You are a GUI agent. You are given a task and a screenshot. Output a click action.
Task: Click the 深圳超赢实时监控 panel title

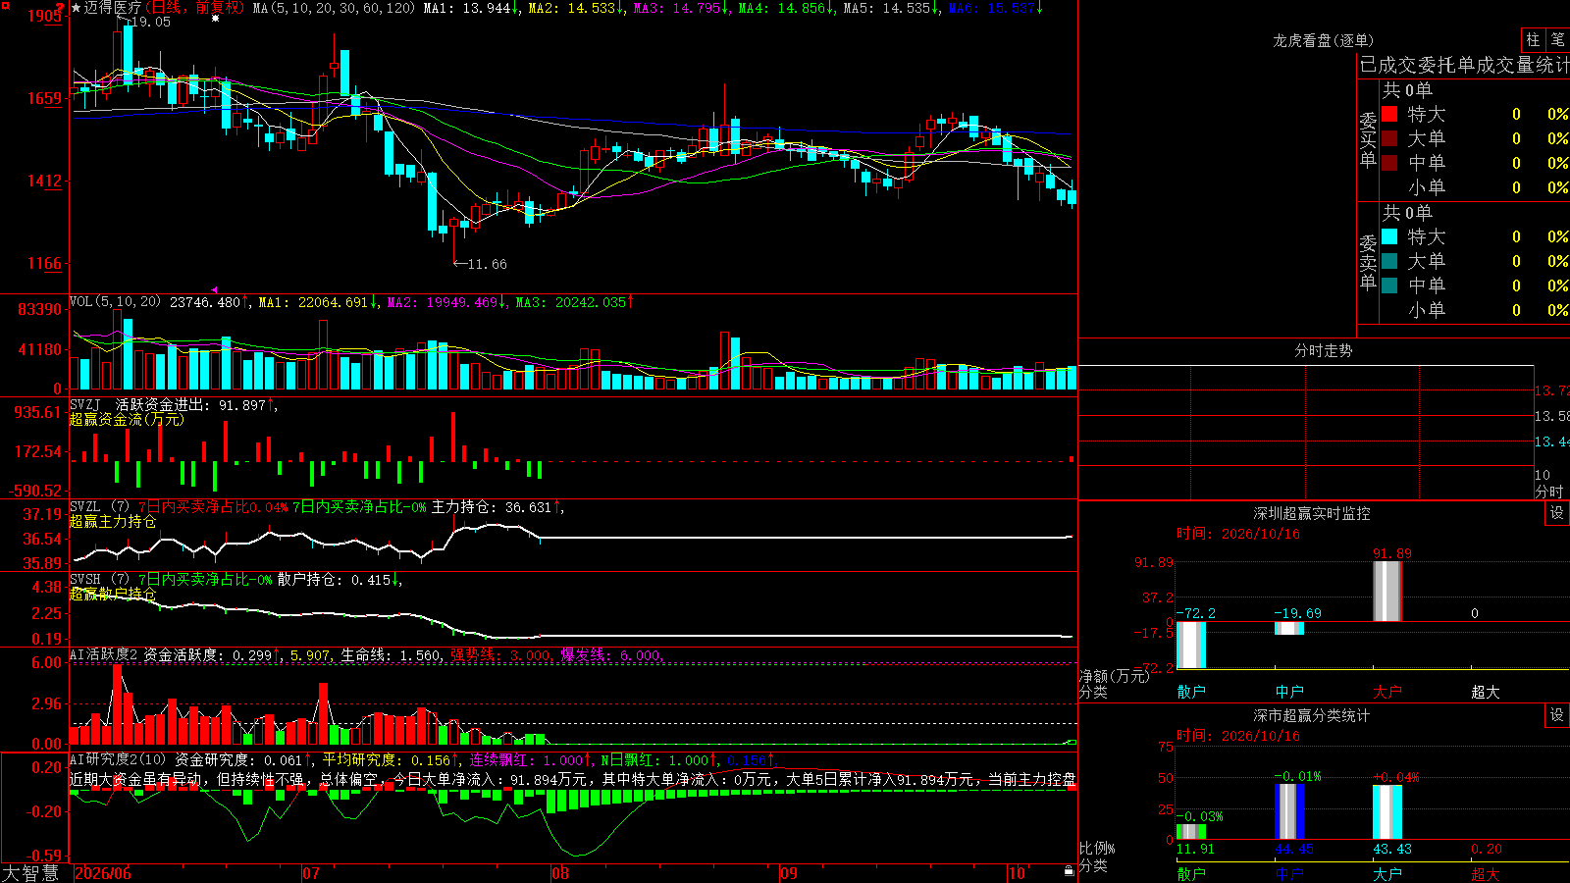[1312, 513]
